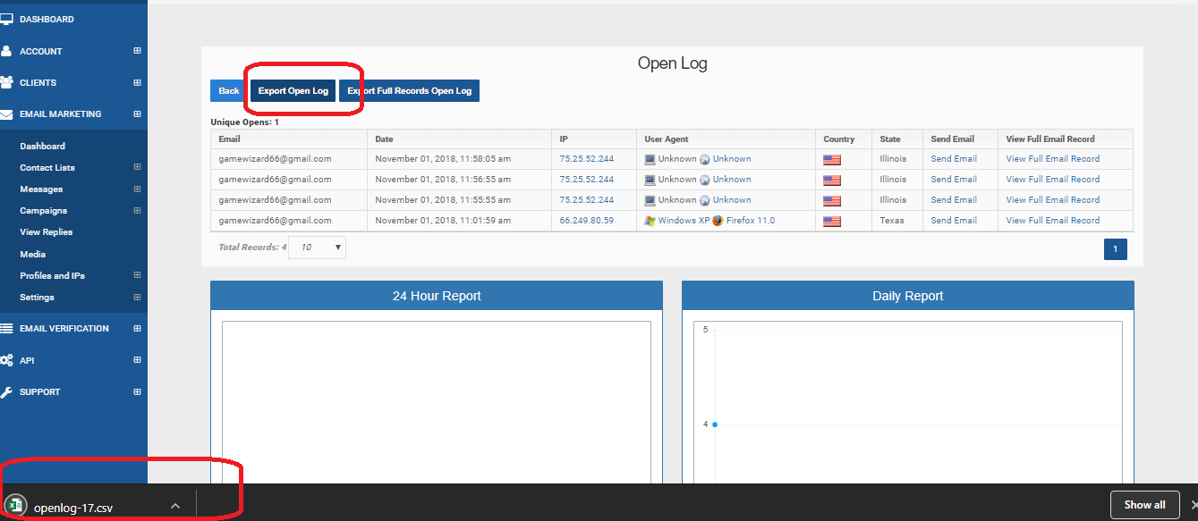Expand Campaigns submenu
Image resolution: width=1198 pixels, height=521 pixels.
pyautogui.click(x=137, y=210)
